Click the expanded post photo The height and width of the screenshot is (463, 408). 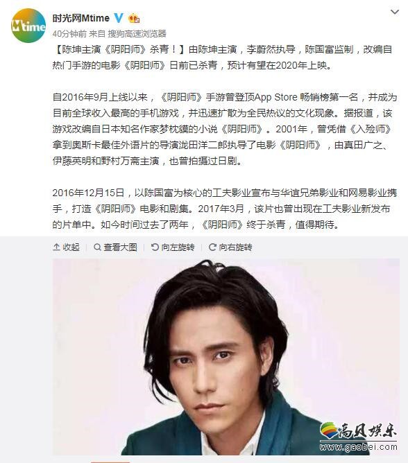pos(226,357)
